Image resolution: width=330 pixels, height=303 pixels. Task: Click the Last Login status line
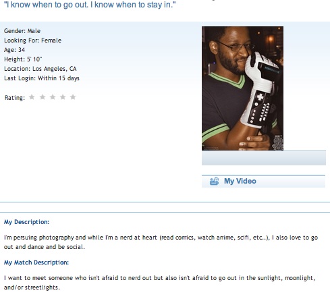pyautogui.click(x=42, y=78)
